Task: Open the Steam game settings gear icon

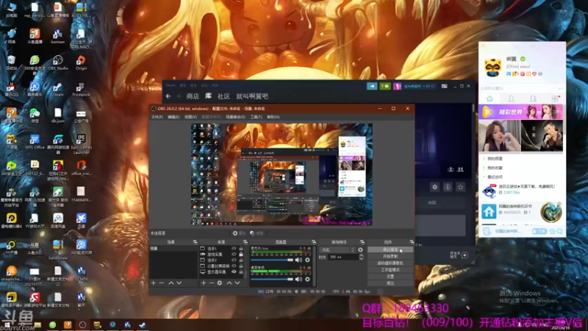Action: pyautogui.click(x=434, y=187)
